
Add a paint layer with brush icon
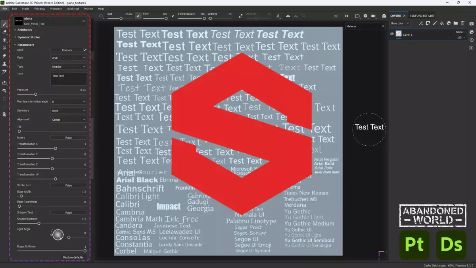pyautogui.click(x=435, y=23)
